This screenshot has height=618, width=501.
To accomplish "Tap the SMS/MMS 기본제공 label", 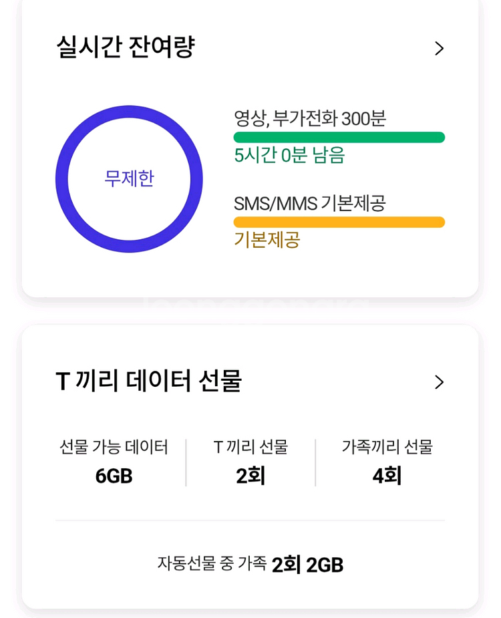I will (x=309, y=203).
